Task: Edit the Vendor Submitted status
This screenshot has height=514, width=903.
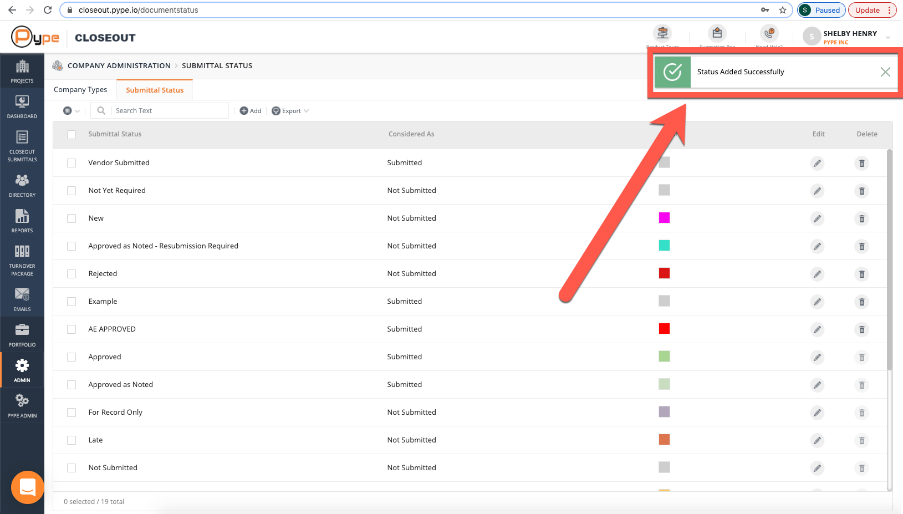Action: [x=818, y=163]
